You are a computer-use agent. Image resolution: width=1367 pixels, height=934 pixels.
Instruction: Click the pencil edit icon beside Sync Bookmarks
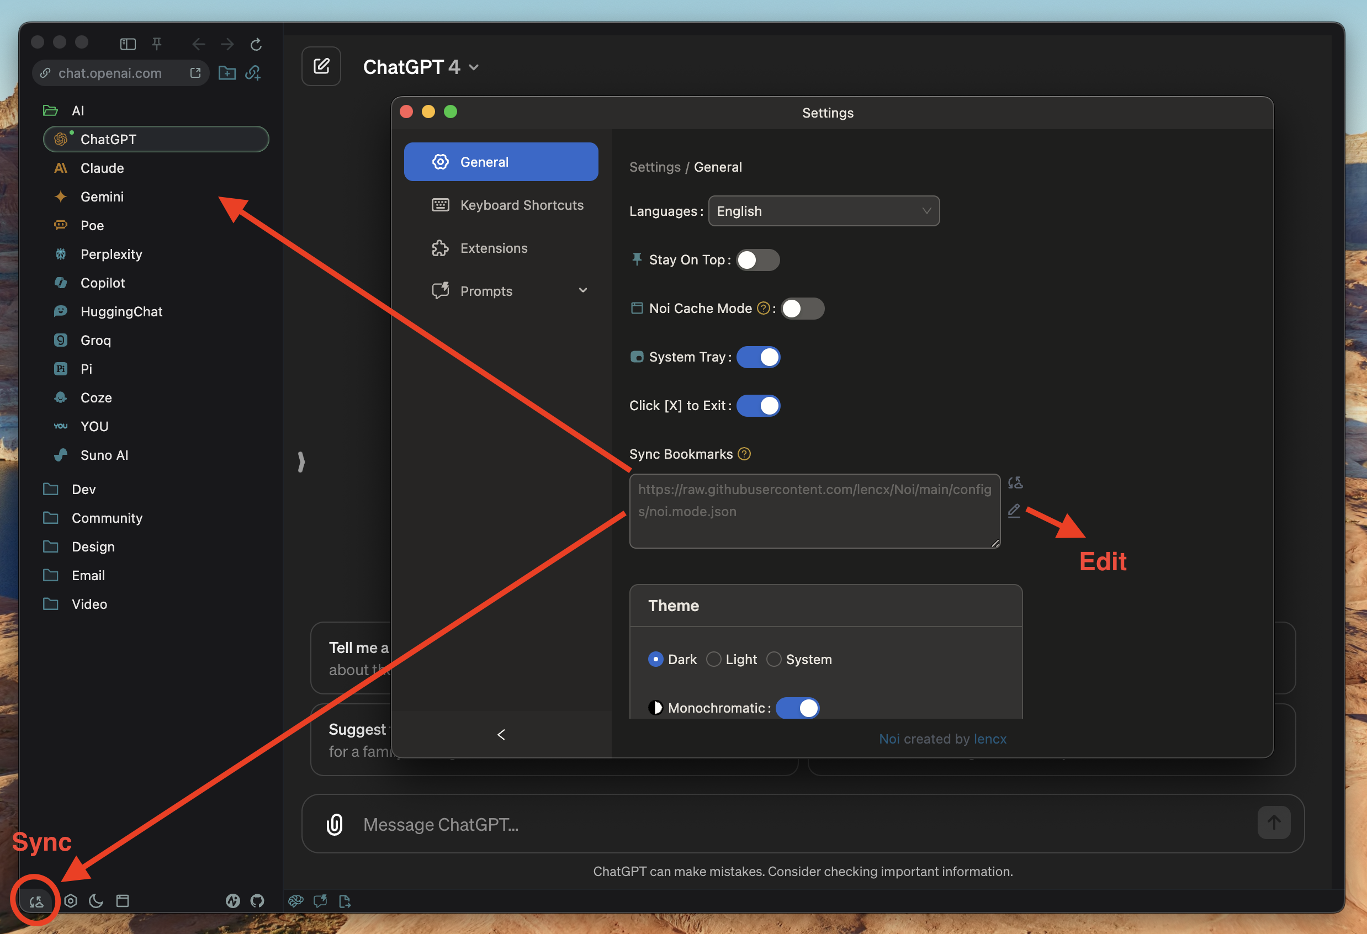coord(1014,511)
